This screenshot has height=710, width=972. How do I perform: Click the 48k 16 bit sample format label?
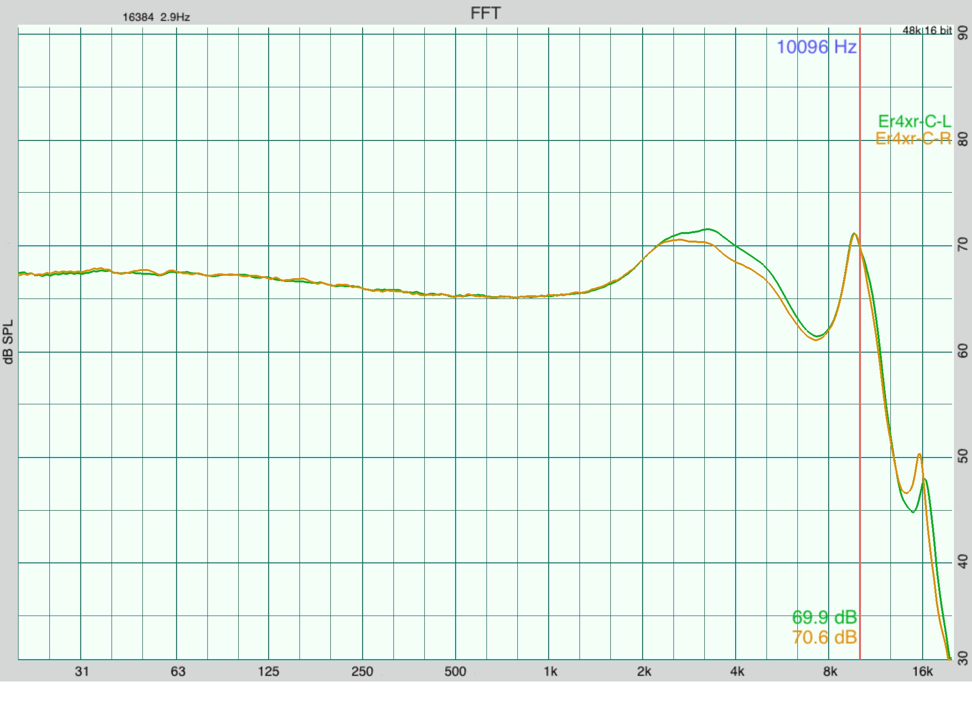pos(927,31)
